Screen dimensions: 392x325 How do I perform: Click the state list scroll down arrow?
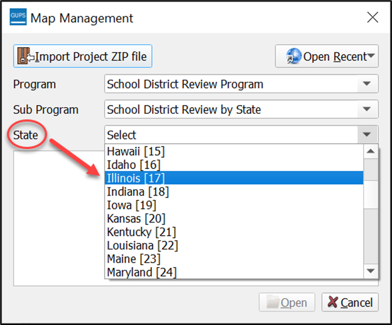(x=371, y=271)
